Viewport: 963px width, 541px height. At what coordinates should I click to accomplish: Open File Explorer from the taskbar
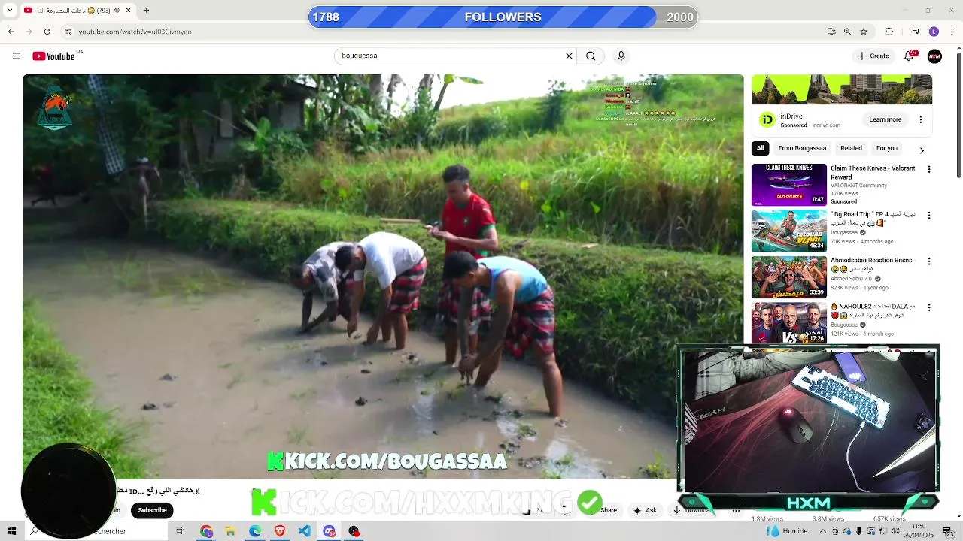(230, 531)
